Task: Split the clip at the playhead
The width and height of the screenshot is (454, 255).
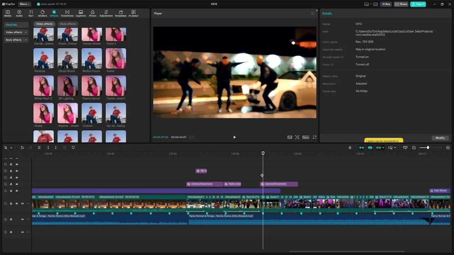Action: [39, 148]
